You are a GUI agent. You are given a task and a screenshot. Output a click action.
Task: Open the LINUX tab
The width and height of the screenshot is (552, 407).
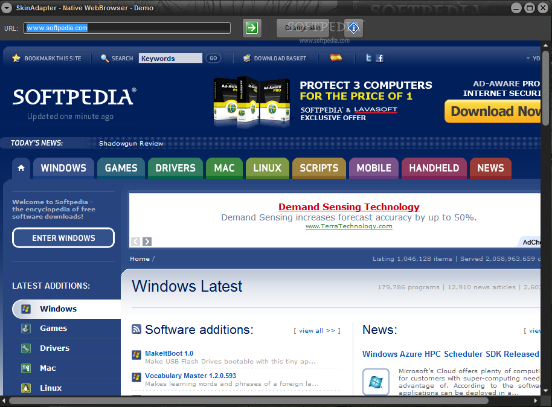[x=267, y=168]
